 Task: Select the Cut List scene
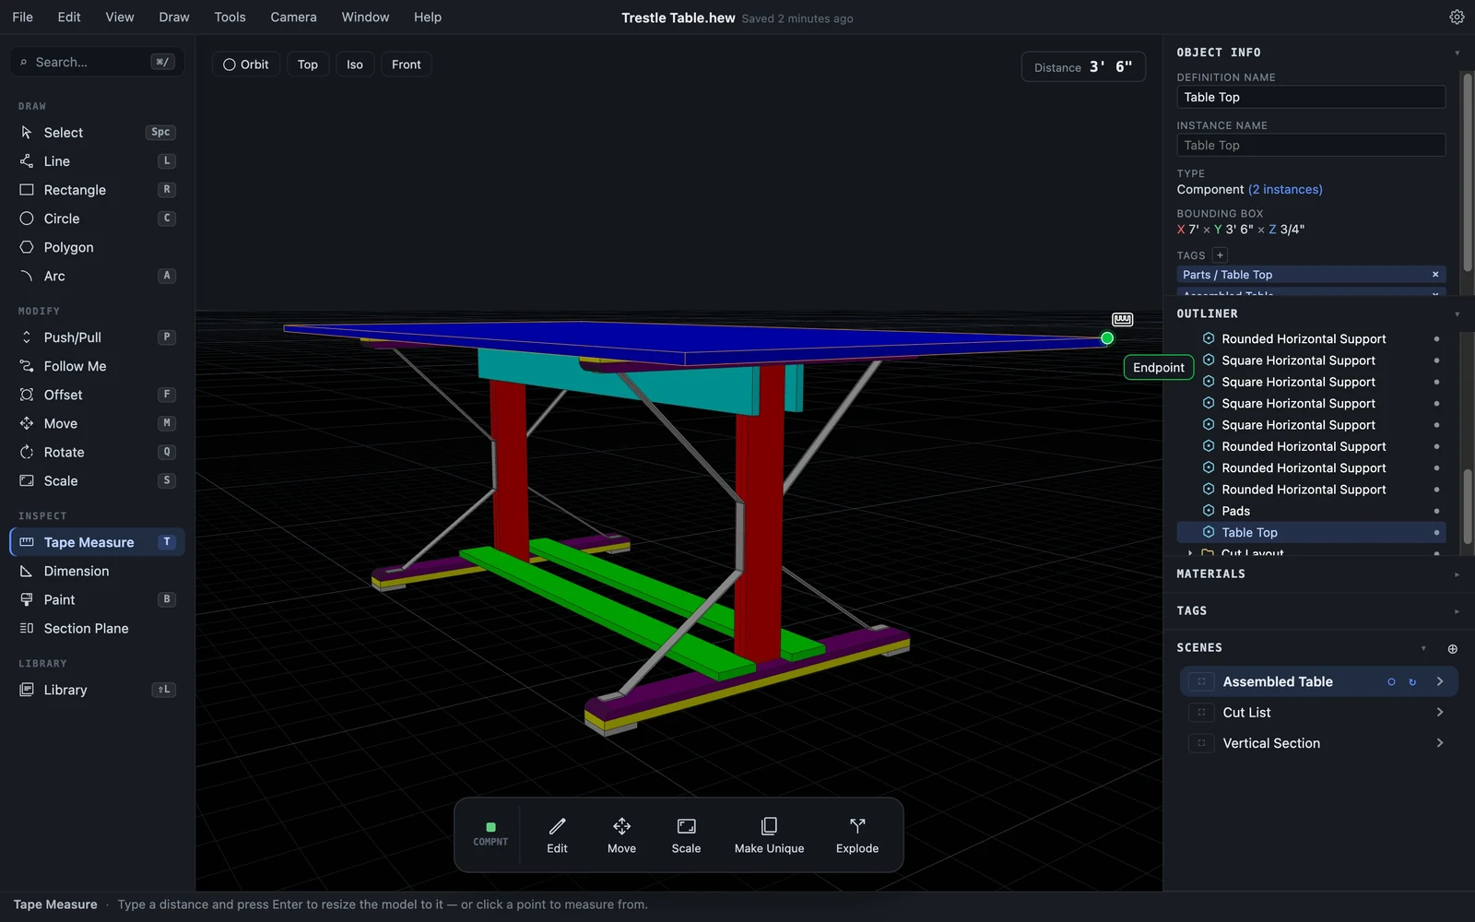1318,712
